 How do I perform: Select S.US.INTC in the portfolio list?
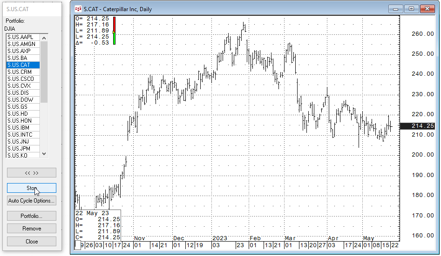tap(23, 135)
